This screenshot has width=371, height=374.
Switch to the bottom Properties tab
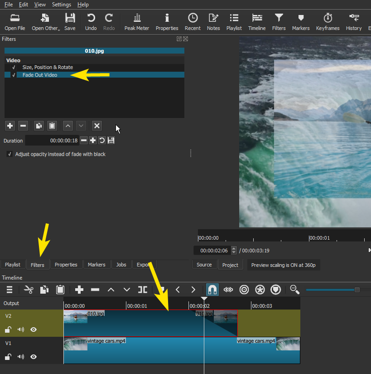66,265
